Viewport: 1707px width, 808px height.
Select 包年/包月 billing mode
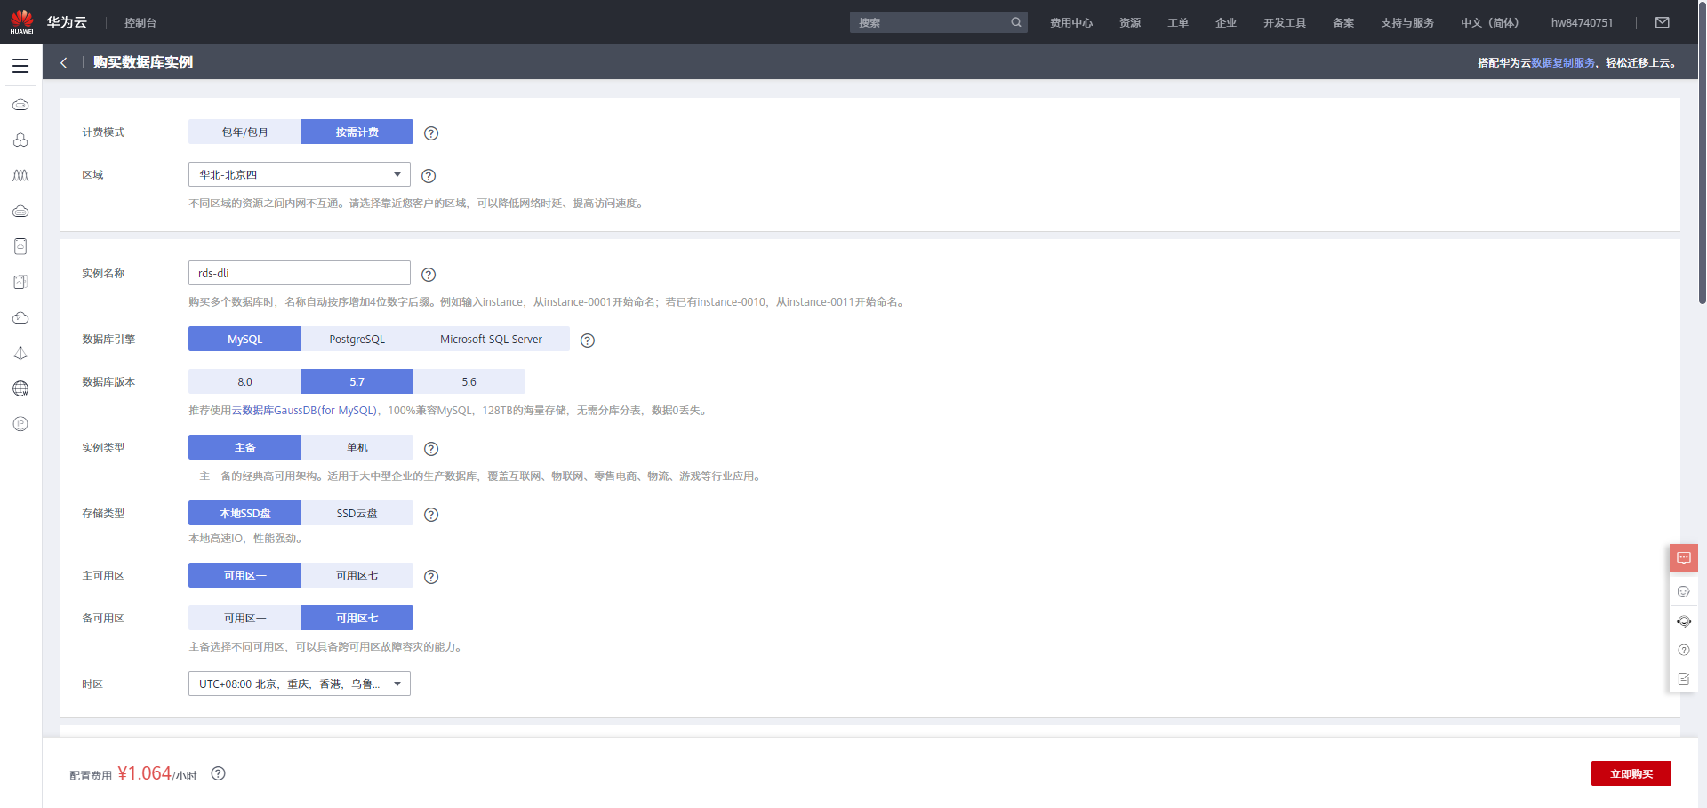click(x=244, y=132)
